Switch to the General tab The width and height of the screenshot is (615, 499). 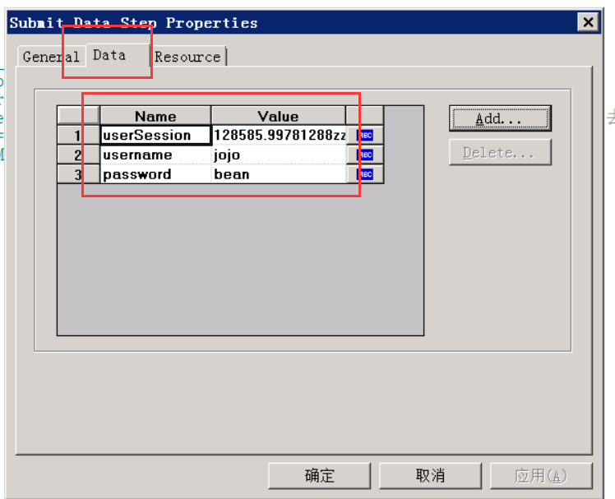(50, 57)
